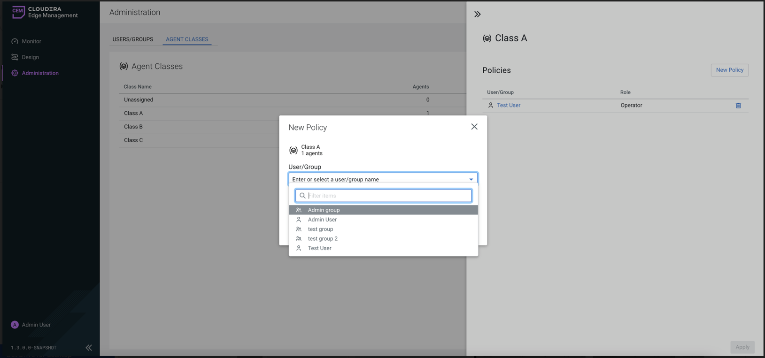765x358 pixels.
Task: Choose test group 2 option
Action: (323, 239)
